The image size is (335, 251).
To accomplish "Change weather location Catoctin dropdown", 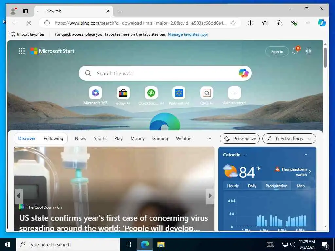I will [x=235, y=155].
